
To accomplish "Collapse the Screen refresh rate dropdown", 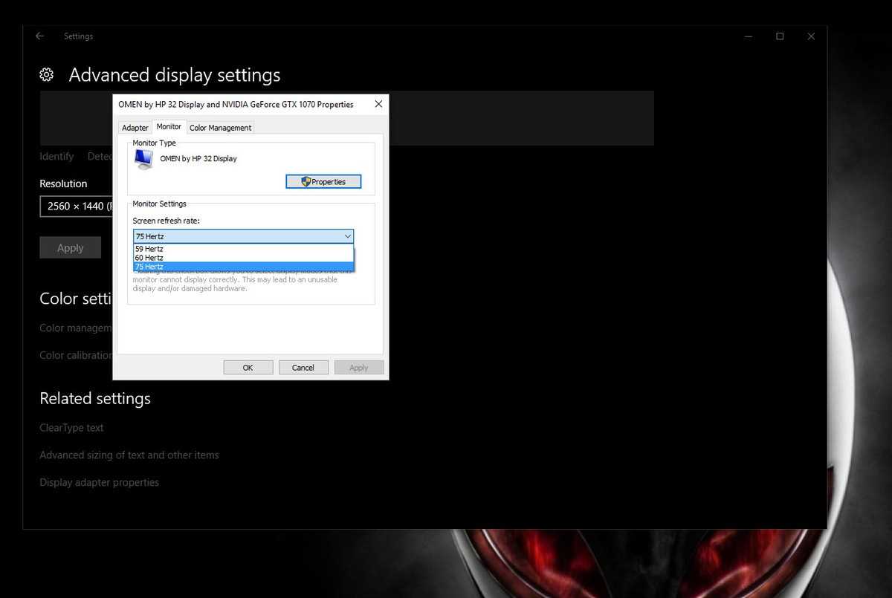I will pos(347,236).
